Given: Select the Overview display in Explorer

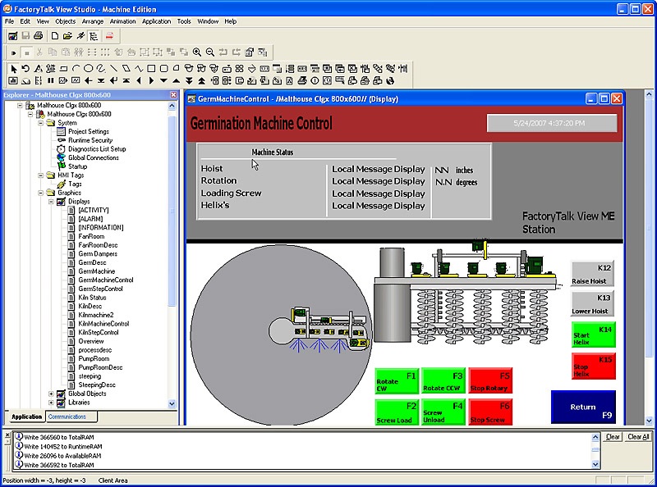Looking at the screenshot, I should point(90,341).
